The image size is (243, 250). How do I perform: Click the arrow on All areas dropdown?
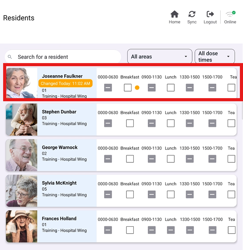[186, 57]
